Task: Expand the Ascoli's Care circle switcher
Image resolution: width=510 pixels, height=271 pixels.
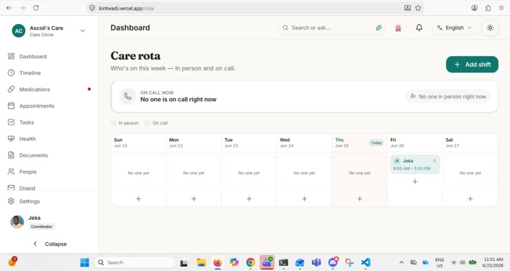Action: [x=83, y=30]
